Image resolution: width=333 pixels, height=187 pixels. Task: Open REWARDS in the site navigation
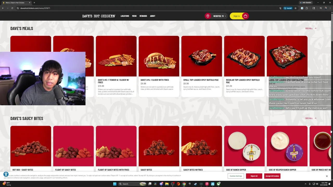coord(143,16)
